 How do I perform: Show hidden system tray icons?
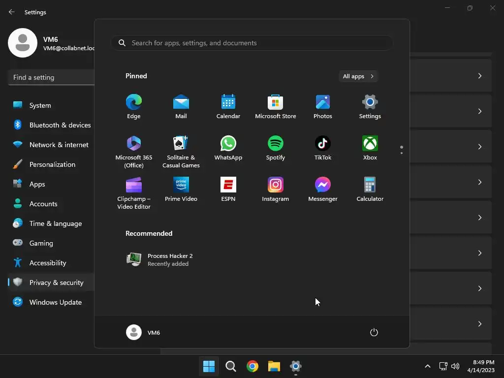428,366
